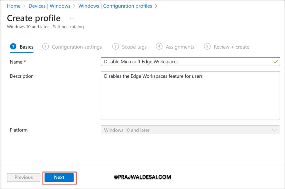Click the Previous button

(24, 177)
